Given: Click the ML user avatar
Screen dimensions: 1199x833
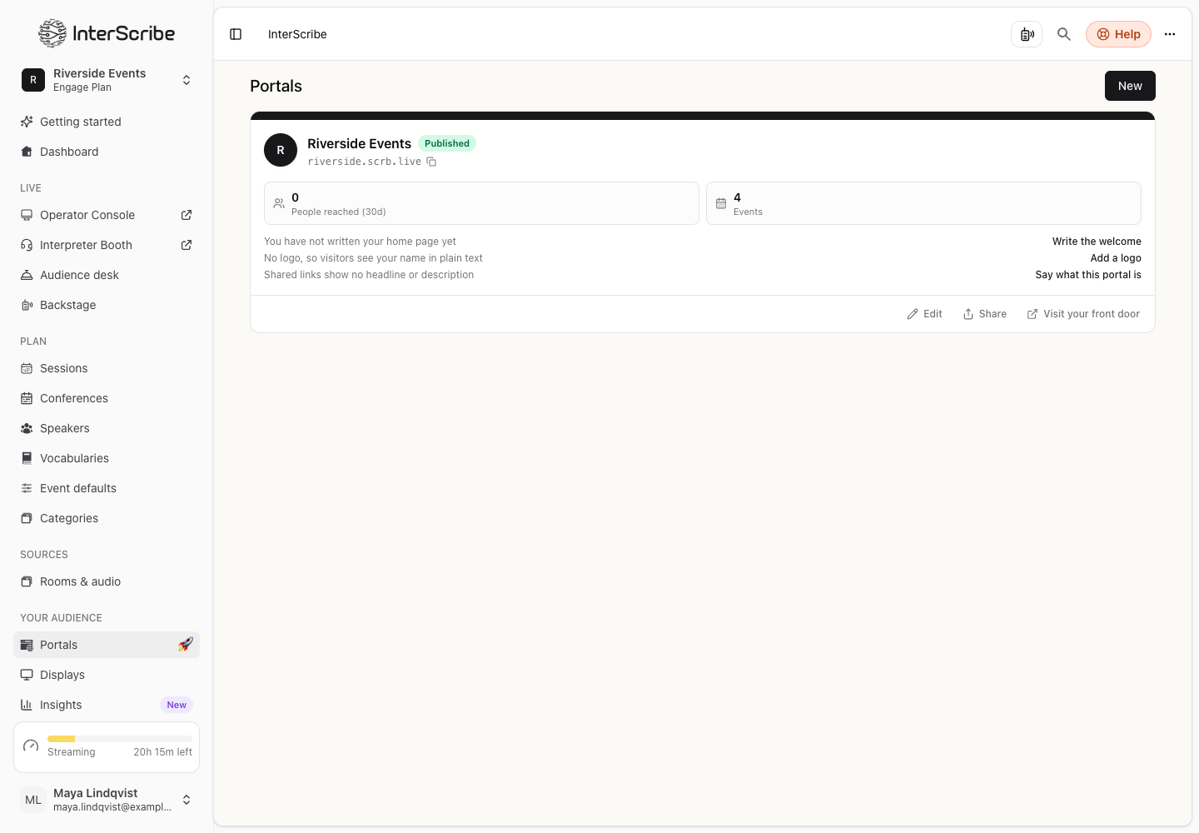Looking at the screenshot, I should coord(33,800).
